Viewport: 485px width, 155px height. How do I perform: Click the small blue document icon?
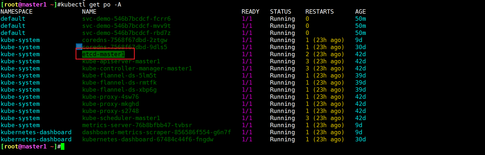click(x=79, y=46)
